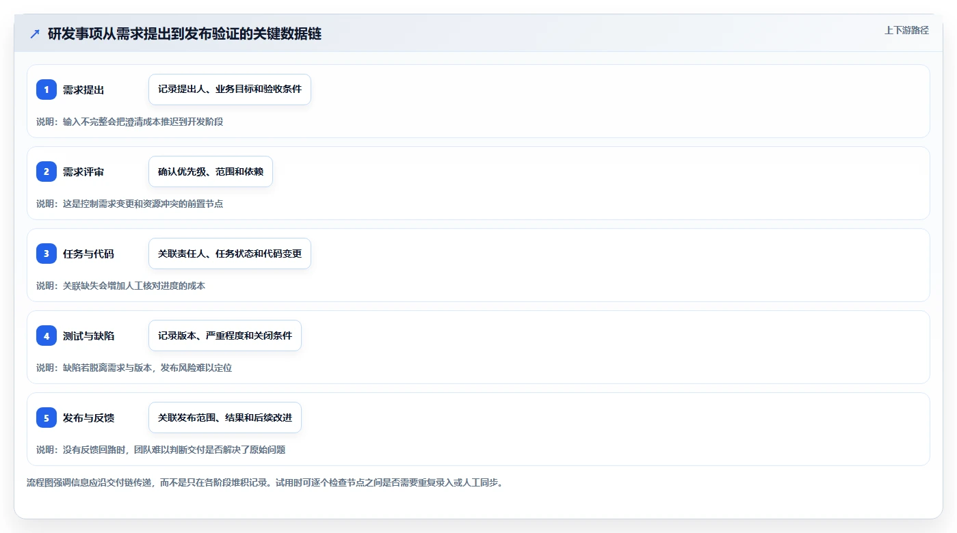957x533 pixels.
Task: Click the heading 研发事项从需求提出到发布验证的关键数据链
Action: point(185,33)
